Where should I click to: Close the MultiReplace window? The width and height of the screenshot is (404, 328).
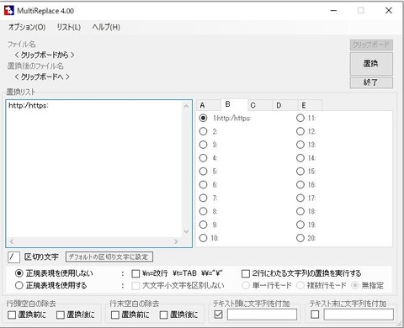tap(389, 11)
